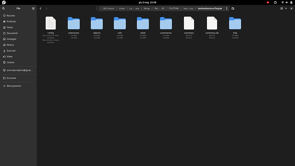Open the clock and calendar in top bar

[147, 3]
